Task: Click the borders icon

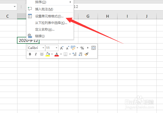Action: [66, 54]
